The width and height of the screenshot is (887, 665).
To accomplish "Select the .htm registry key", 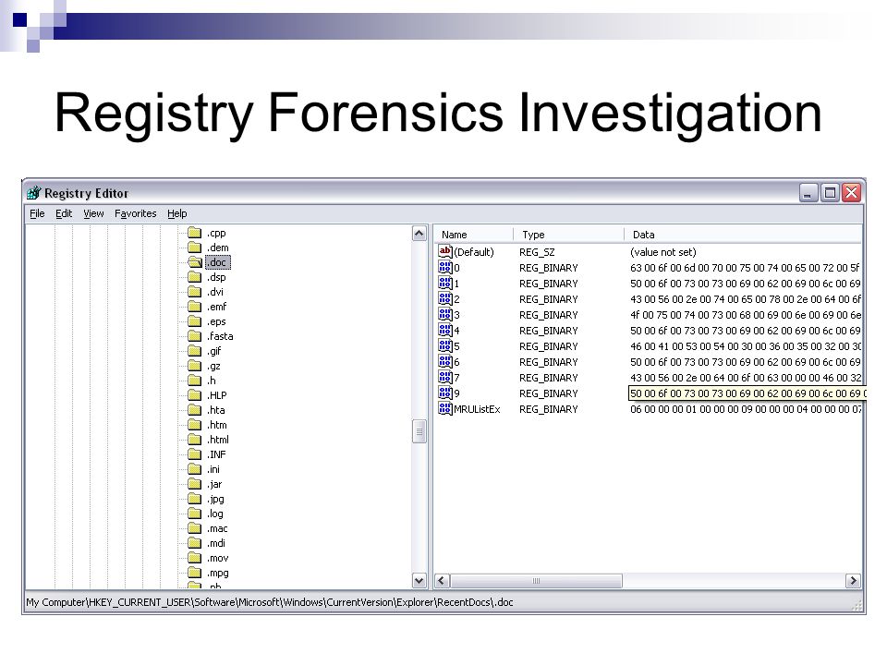I will click(216, 425).
